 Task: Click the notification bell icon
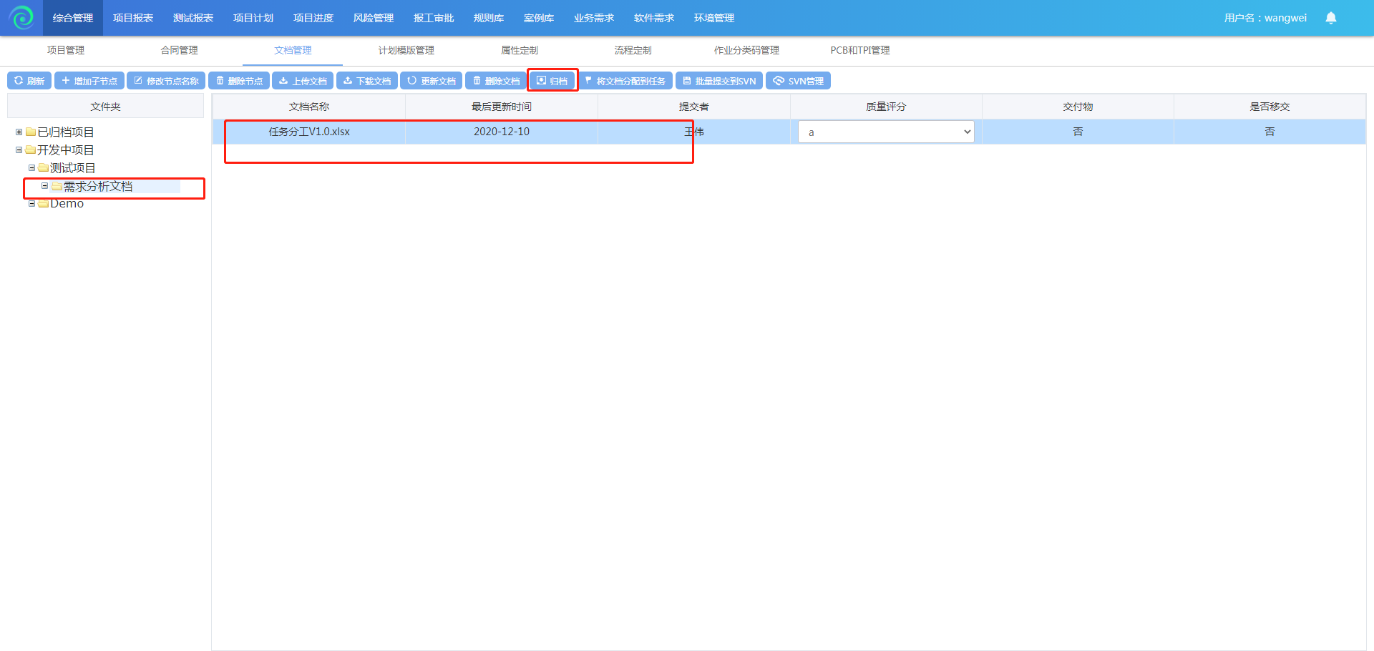1330,18
